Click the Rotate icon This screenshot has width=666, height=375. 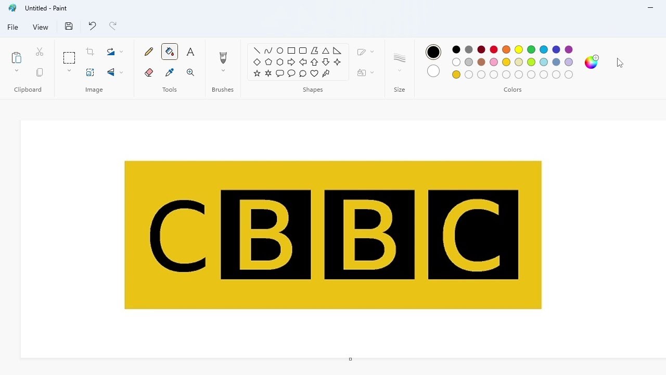pos(111,52)
